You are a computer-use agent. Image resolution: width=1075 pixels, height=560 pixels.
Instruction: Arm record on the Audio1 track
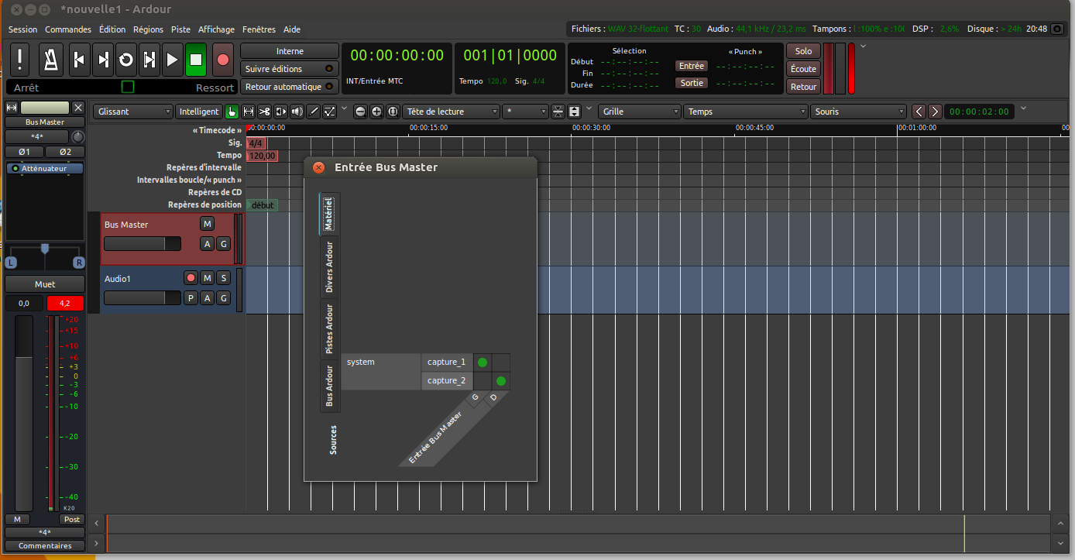click(191, 278)
